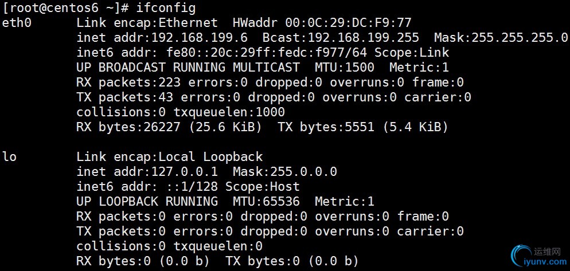Click txqueuelen:1000 text

click(x=229, y=112)
